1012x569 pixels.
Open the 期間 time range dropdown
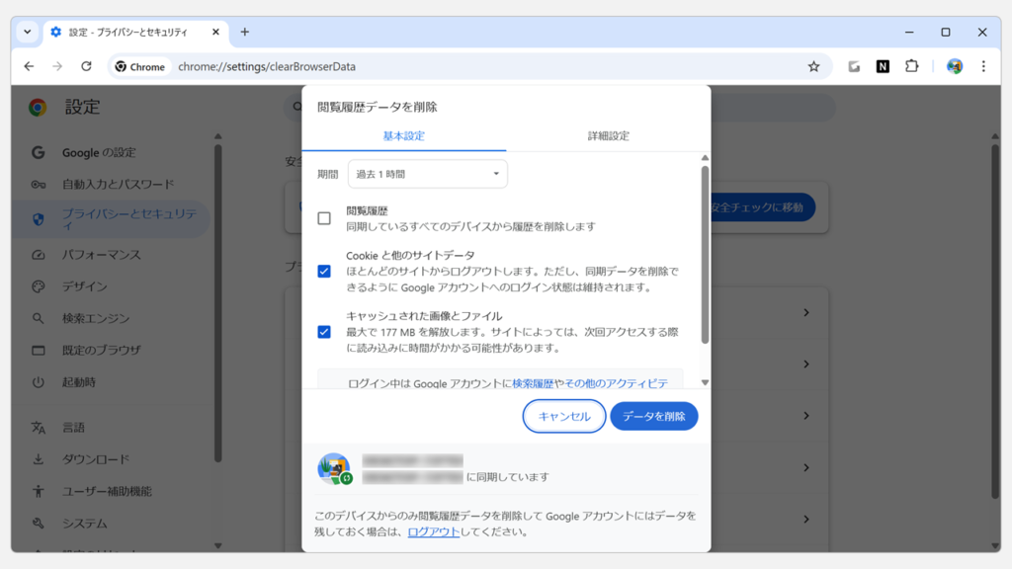coord(428,174)
